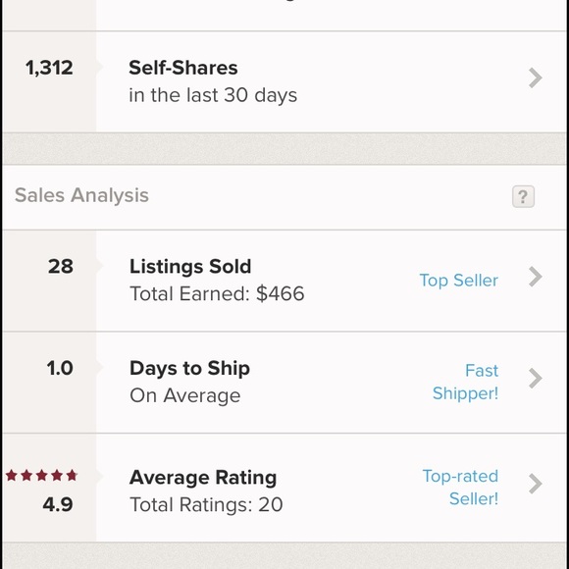Tap the 1,312 self-shares count
The height and width of the screenshot is (569, 569).
pyautogui.click(x=49, y=69)
